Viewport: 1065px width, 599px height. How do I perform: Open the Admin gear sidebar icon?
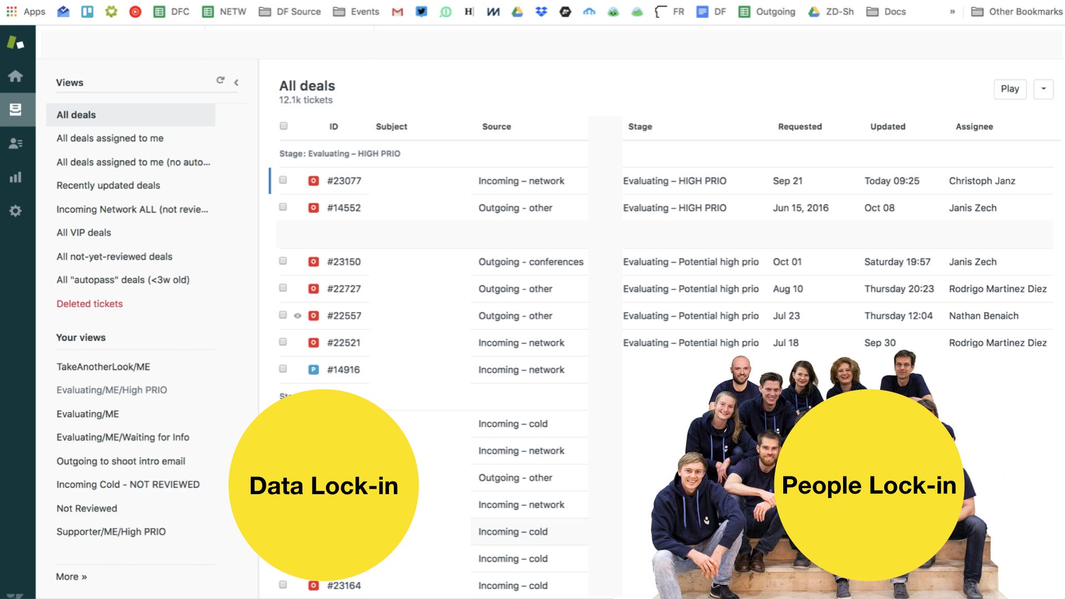pos(16,211)
